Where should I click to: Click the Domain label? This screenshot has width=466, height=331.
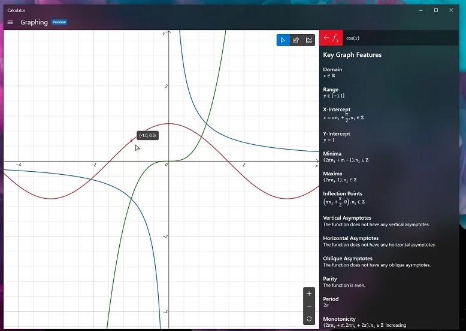tap(332, 69)
